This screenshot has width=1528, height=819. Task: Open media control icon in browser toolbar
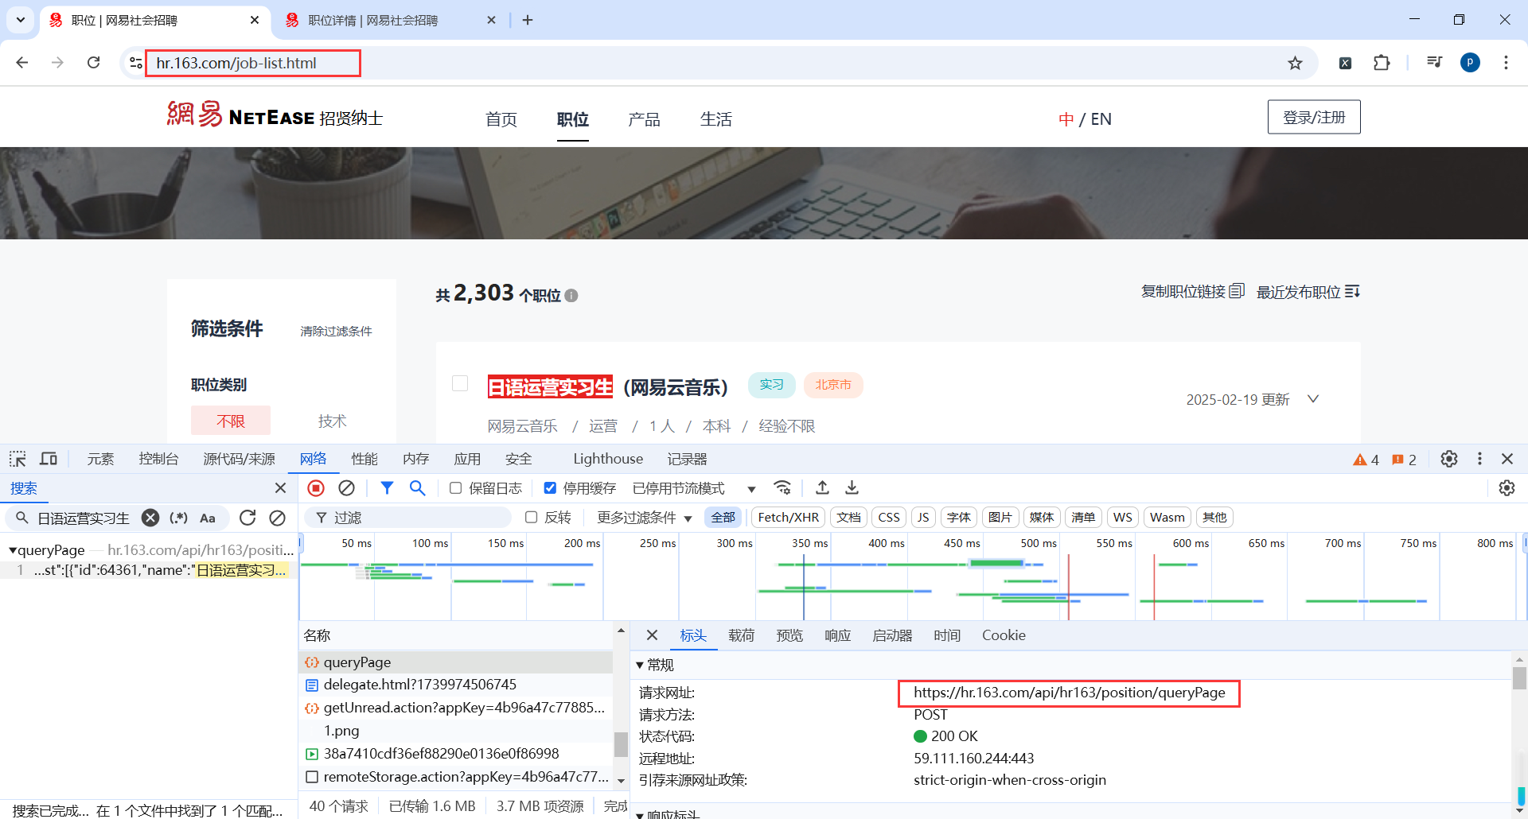pyautogui.click(x=1434, y=63)
